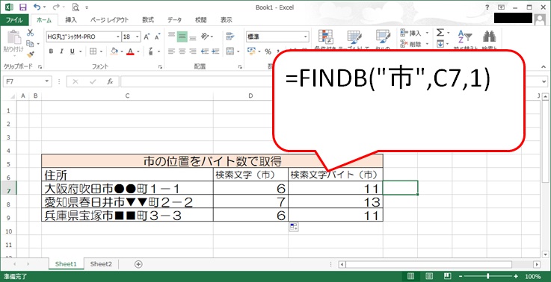
Task: Toggle Underline formatting
Action: click(x=72, y=51)
